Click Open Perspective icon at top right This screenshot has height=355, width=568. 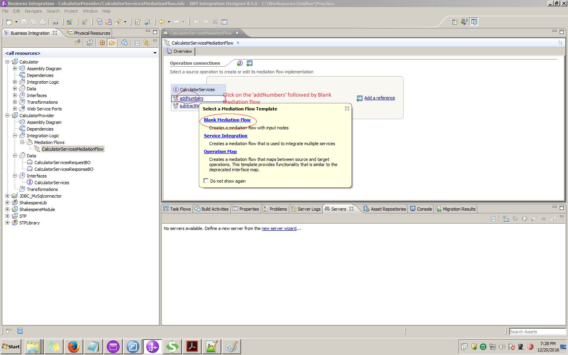point(455,22)
